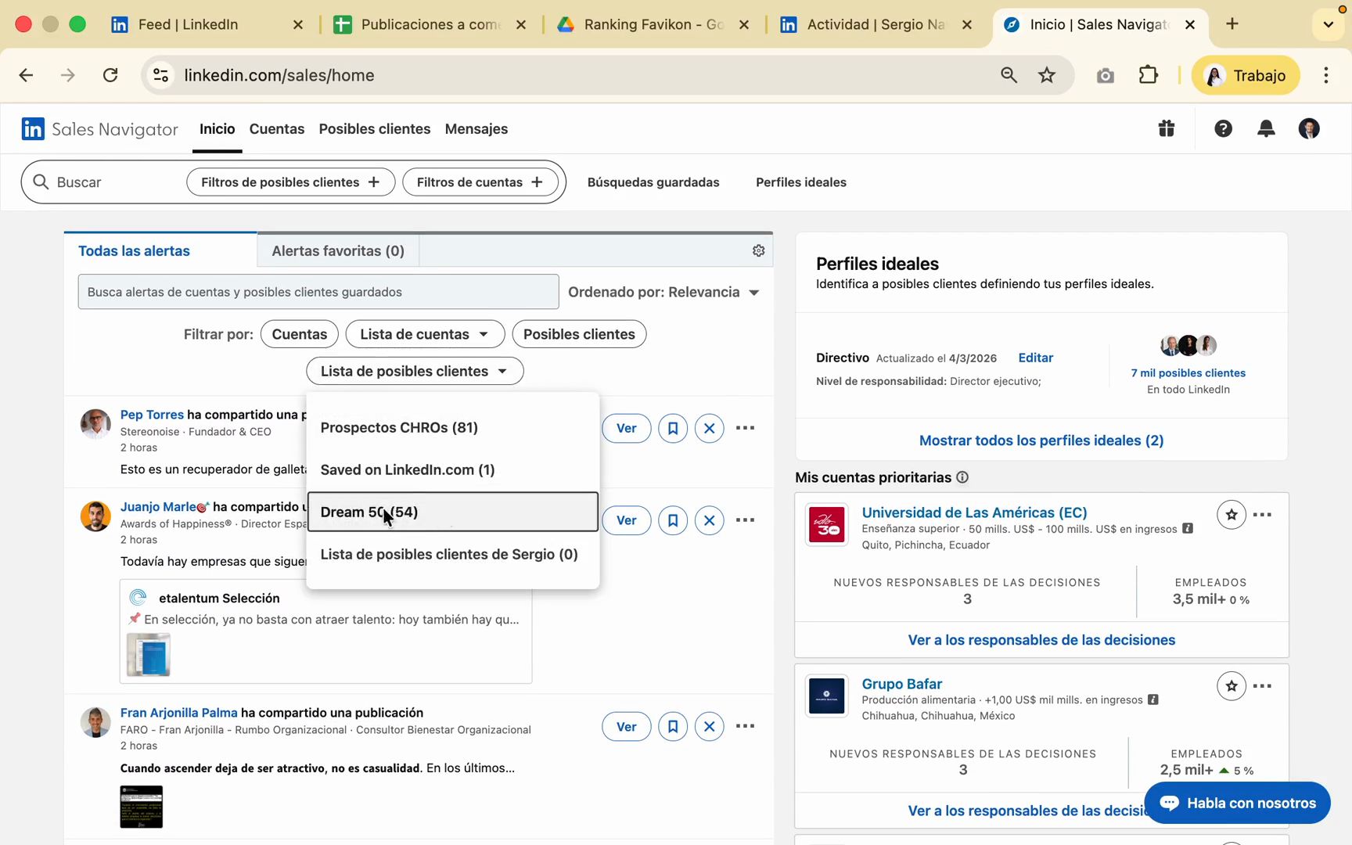Screen dimensions: 1352x845
Task: Expand Filtros de posibles clientes
Action: pyautogui.click(x=290, y=182)
